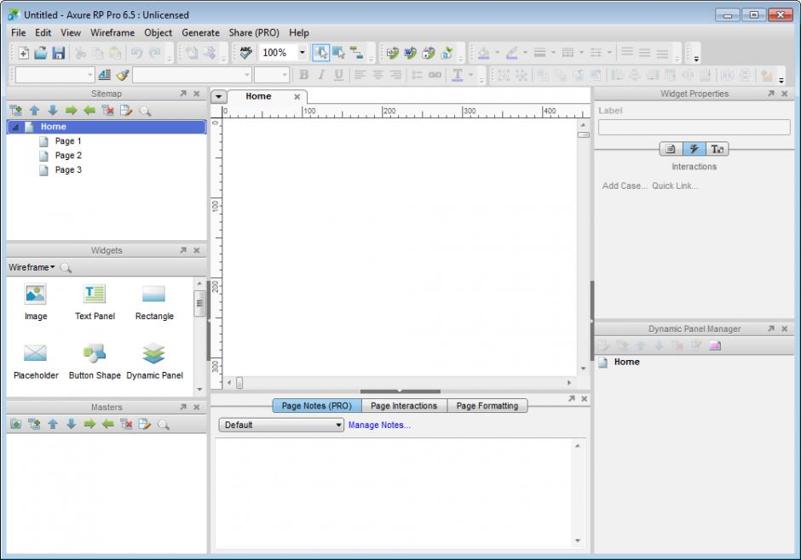The width and height of the screenshot is (801, 560).
Task: Generate the HTML prototype from the toolbar
Action: [392, 53]
